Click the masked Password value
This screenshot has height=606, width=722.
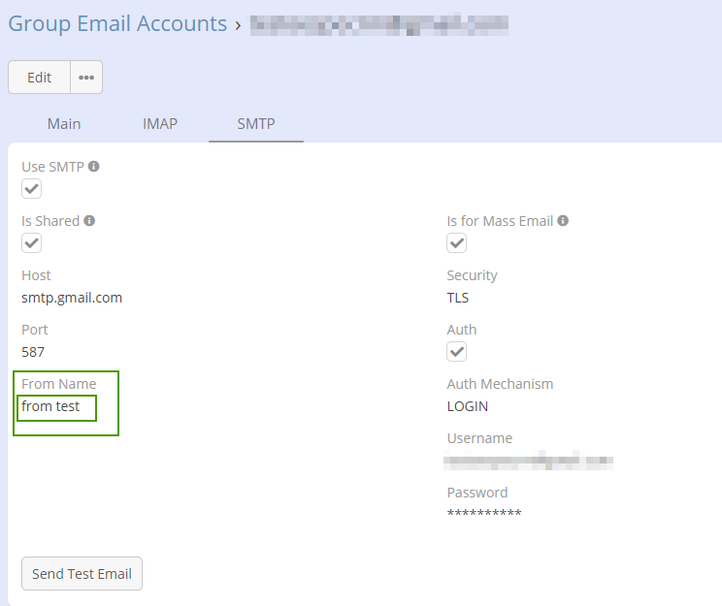click(484, 514)
